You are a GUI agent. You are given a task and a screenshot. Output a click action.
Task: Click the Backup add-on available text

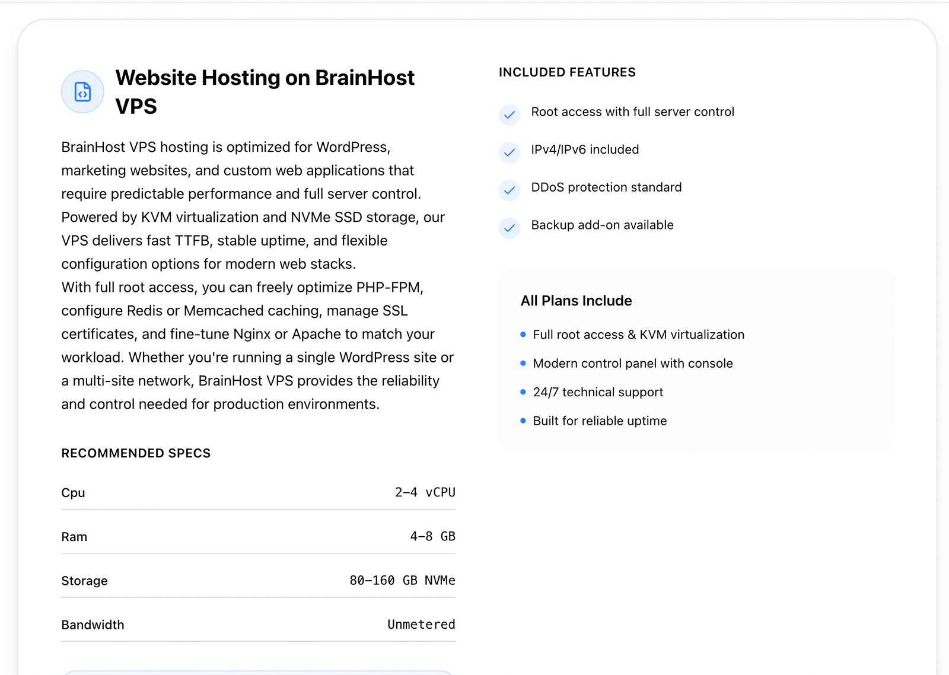(x=602, y=225)
